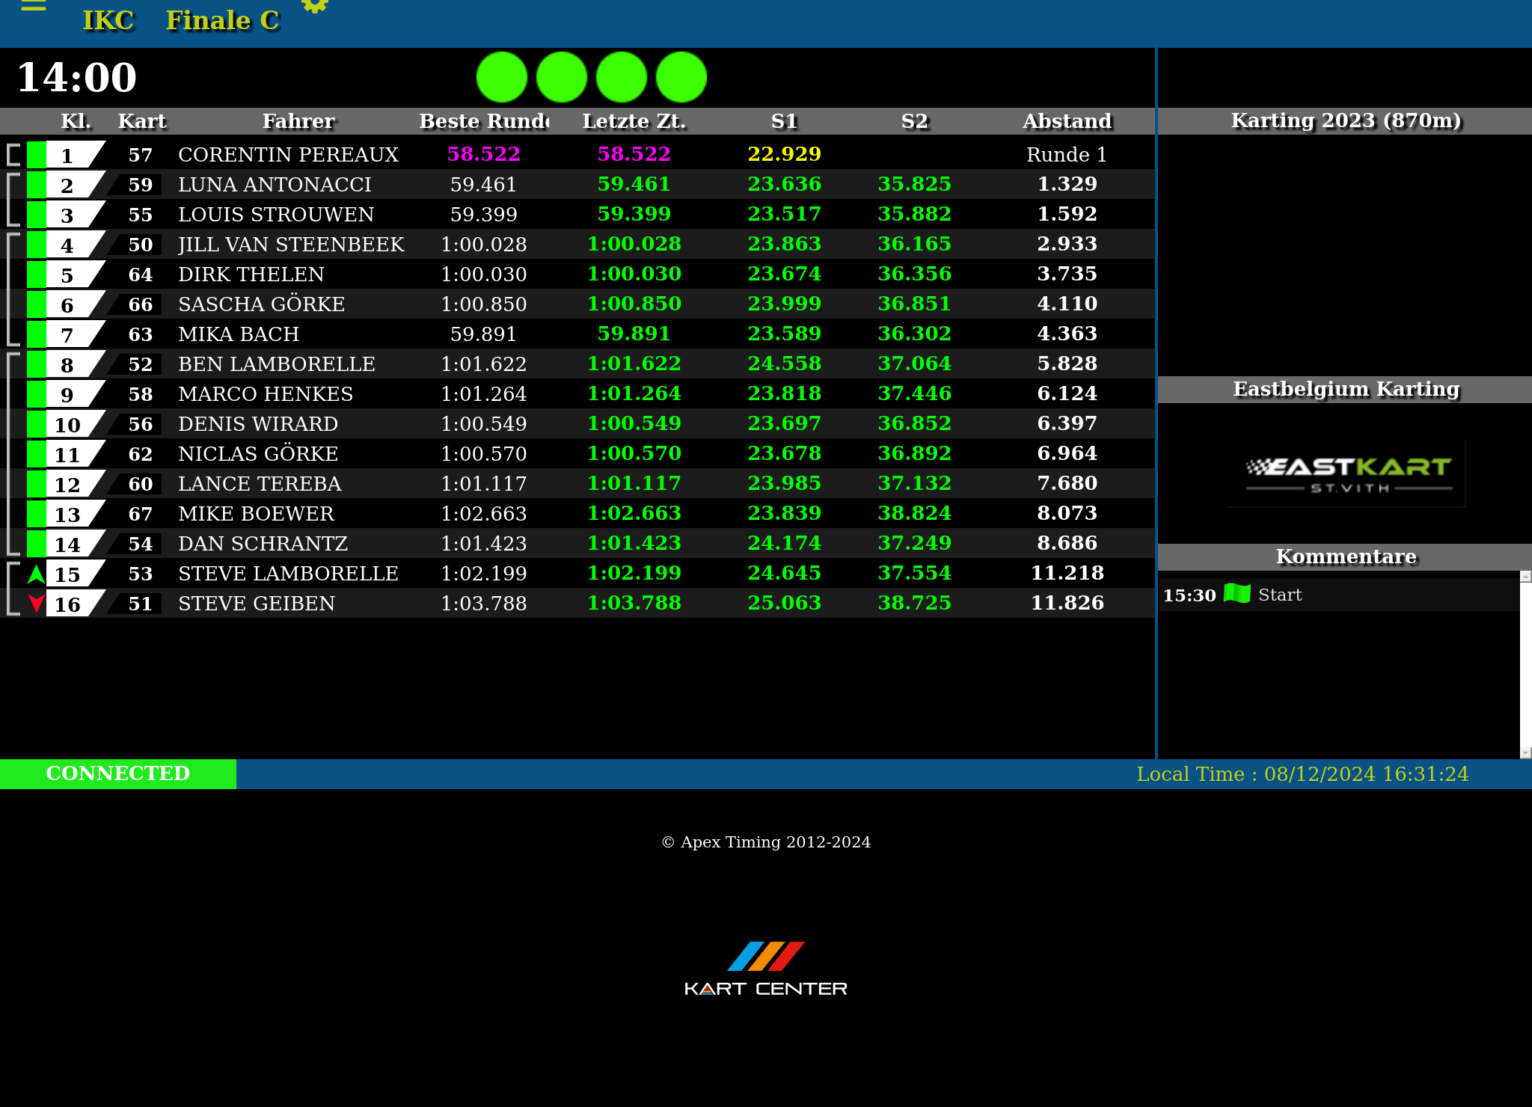Image resolution: width=1532 pixels, height=1107 pixels.
Task: Click the green status square for position 1
Action: 36,155
